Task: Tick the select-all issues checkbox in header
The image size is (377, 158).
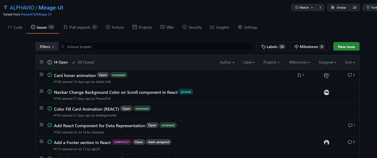Action: tap(41, 62)
